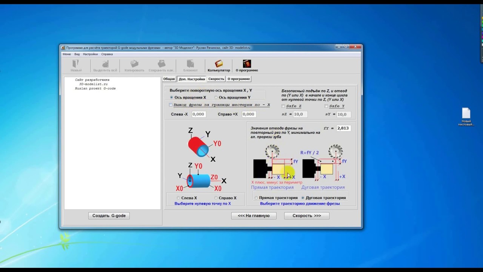Screen dimensions: 483x272
Task: Go back with <<< На главную button
Action: coord(254,216)
